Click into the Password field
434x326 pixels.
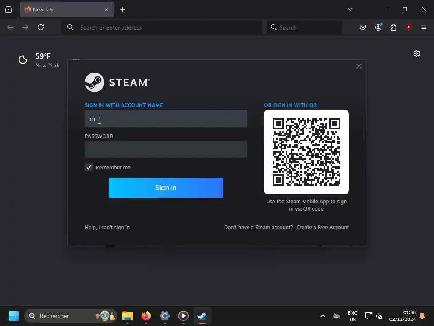tap(166, 149)
